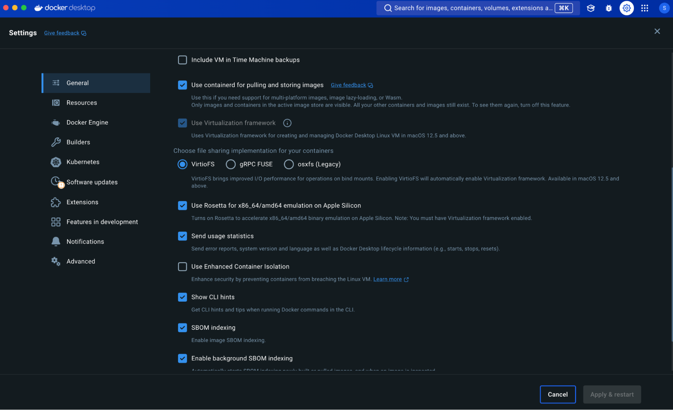
Task: Click the info icon beside Use Virtualization framework
Action: 287,123
